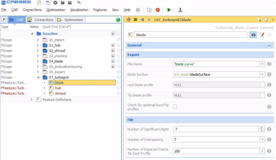Click the Export section header
The image size is (276, 160).
[200, 55]
